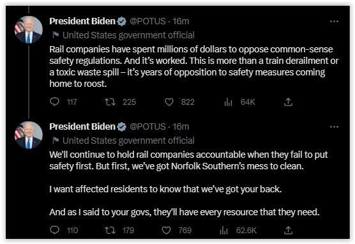The image size is (355, 244).
Task: Share the first tweet via share icon
Action: pos(288,102)
